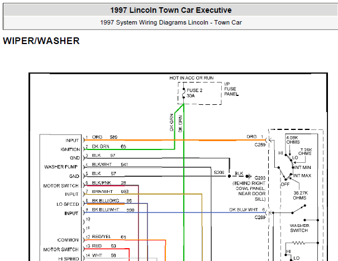This screenshot has width=338, height=261.
Task: Click the 'ORG 589' wire label
Action: pyautogui.click(x=104, y=137)
